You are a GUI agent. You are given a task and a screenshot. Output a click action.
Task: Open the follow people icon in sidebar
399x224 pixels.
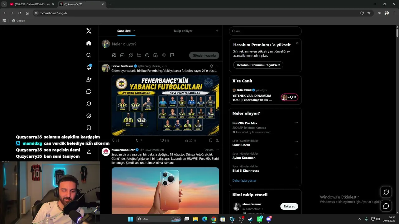click(89, 79)
